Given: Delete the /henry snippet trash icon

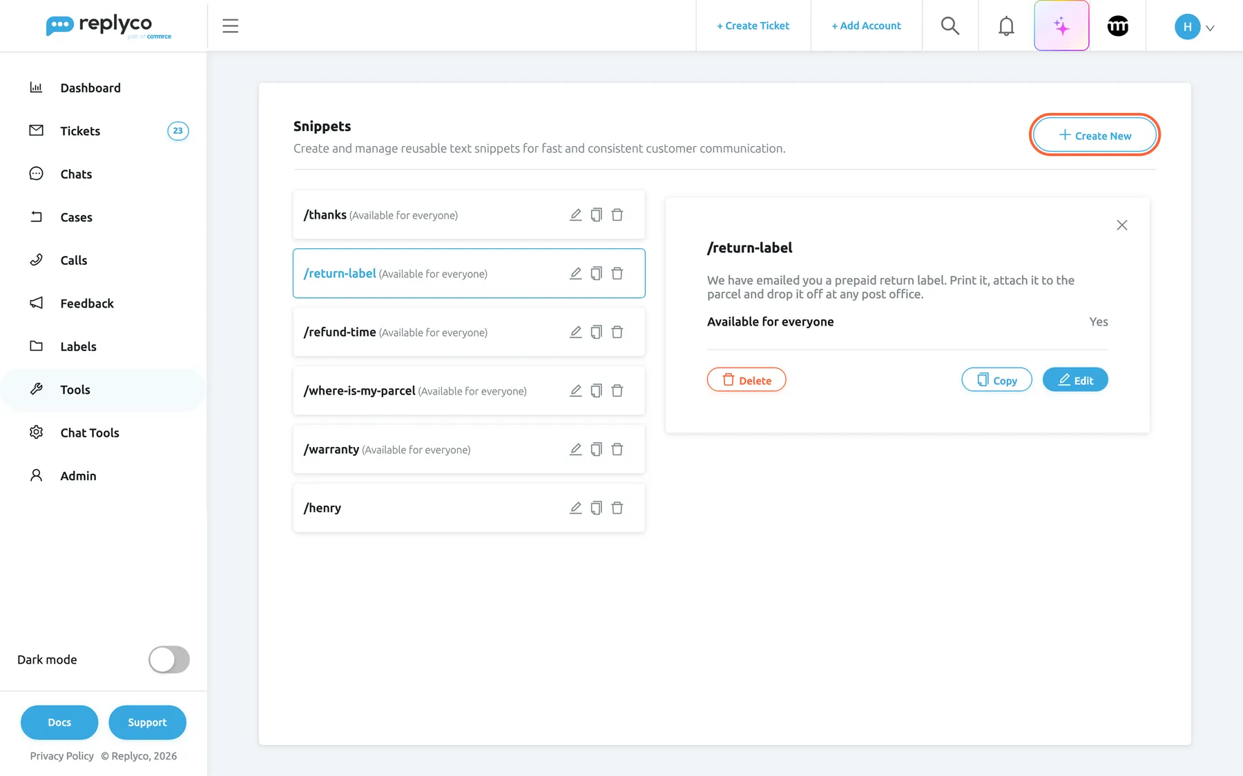Looking at the screenshot, I should coord(617,508).
